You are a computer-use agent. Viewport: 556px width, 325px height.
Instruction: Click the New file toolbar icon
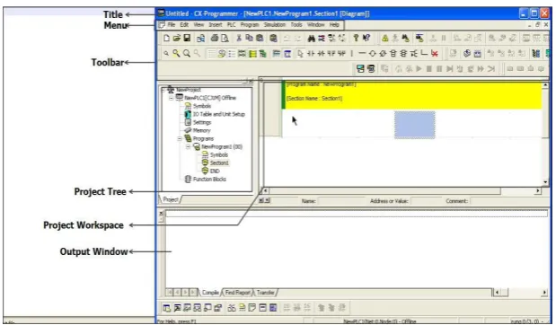167,39
